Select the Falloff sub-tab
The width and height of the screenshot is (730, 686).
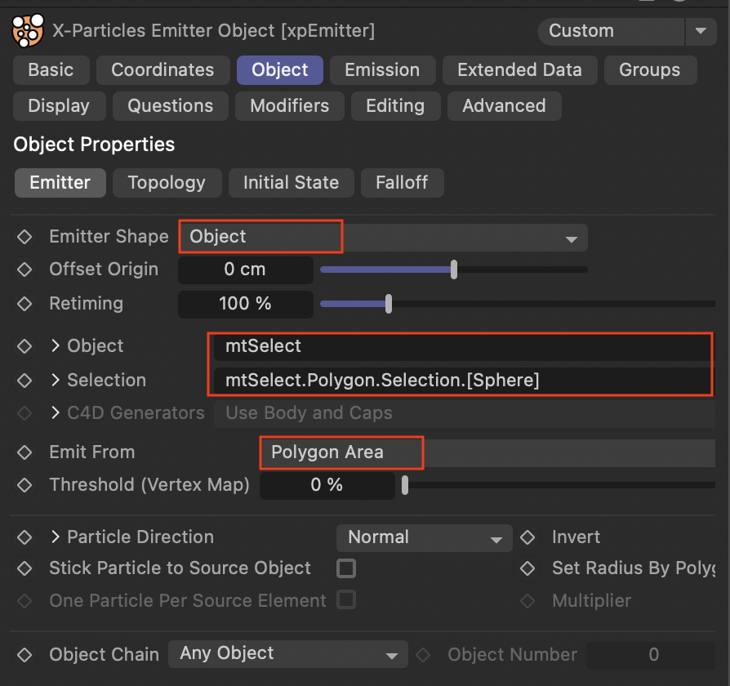403,183
